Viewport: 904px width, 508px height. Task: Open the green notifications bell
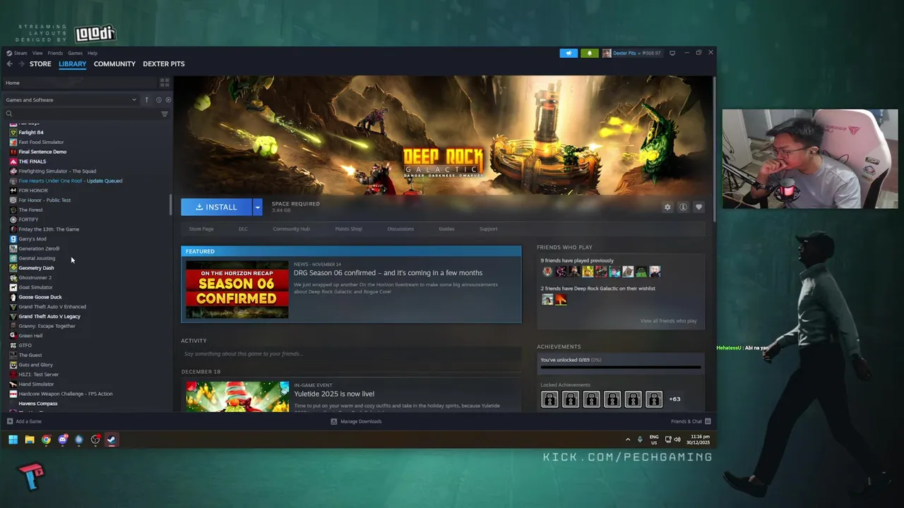click(590, 53)
